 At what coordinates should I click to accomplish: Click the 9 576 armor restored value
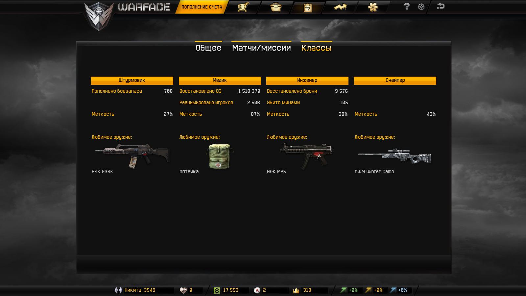coord(341,91)
